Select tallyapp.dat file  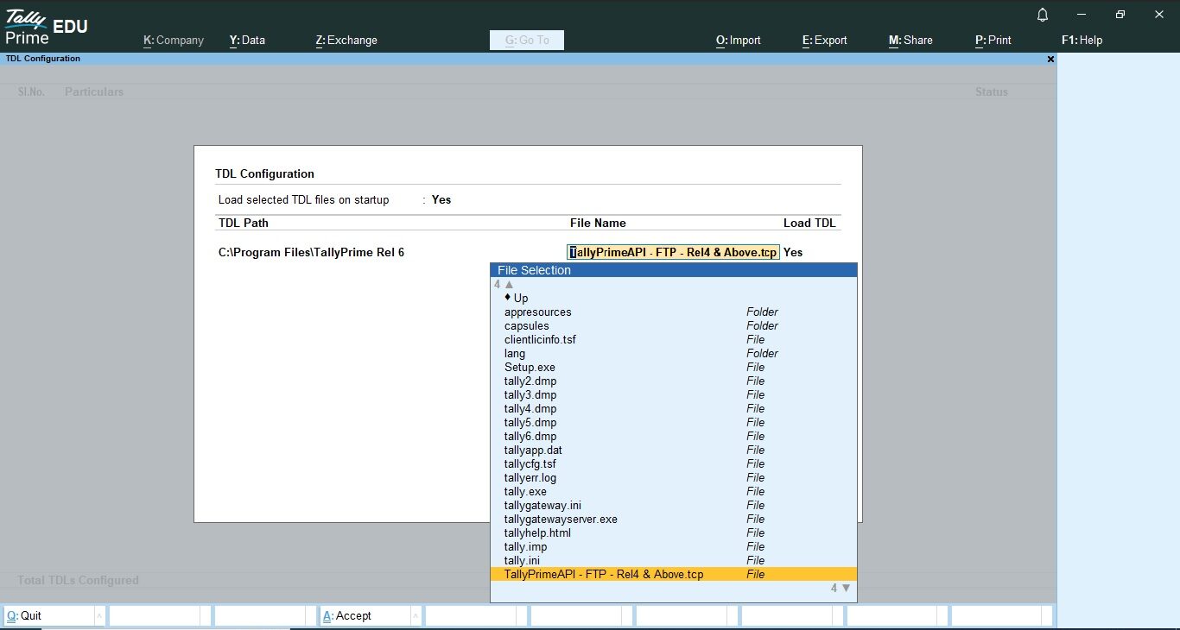coord(673,450)
